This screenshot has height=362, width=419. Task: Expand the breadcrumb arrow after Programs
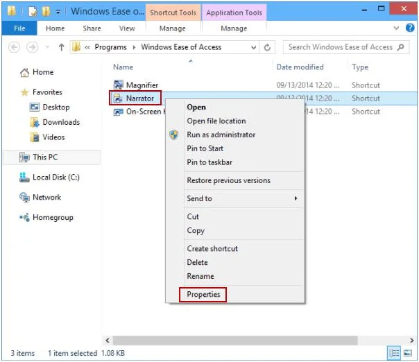[134, 47]
